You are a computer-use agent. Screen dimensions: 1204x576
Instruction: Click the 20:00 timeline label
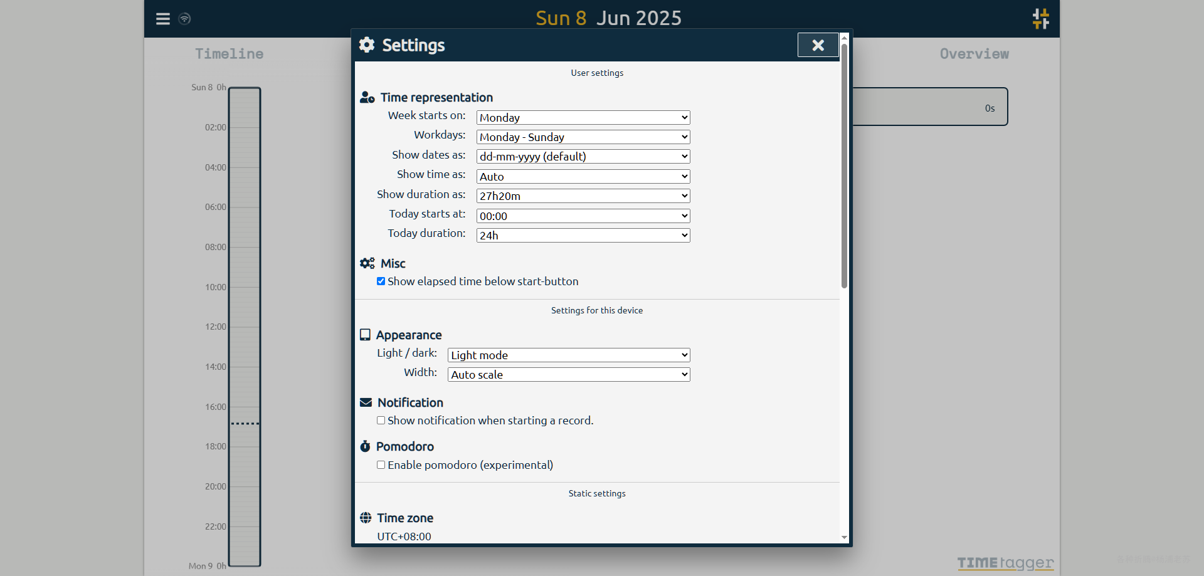tap(216, 487)
